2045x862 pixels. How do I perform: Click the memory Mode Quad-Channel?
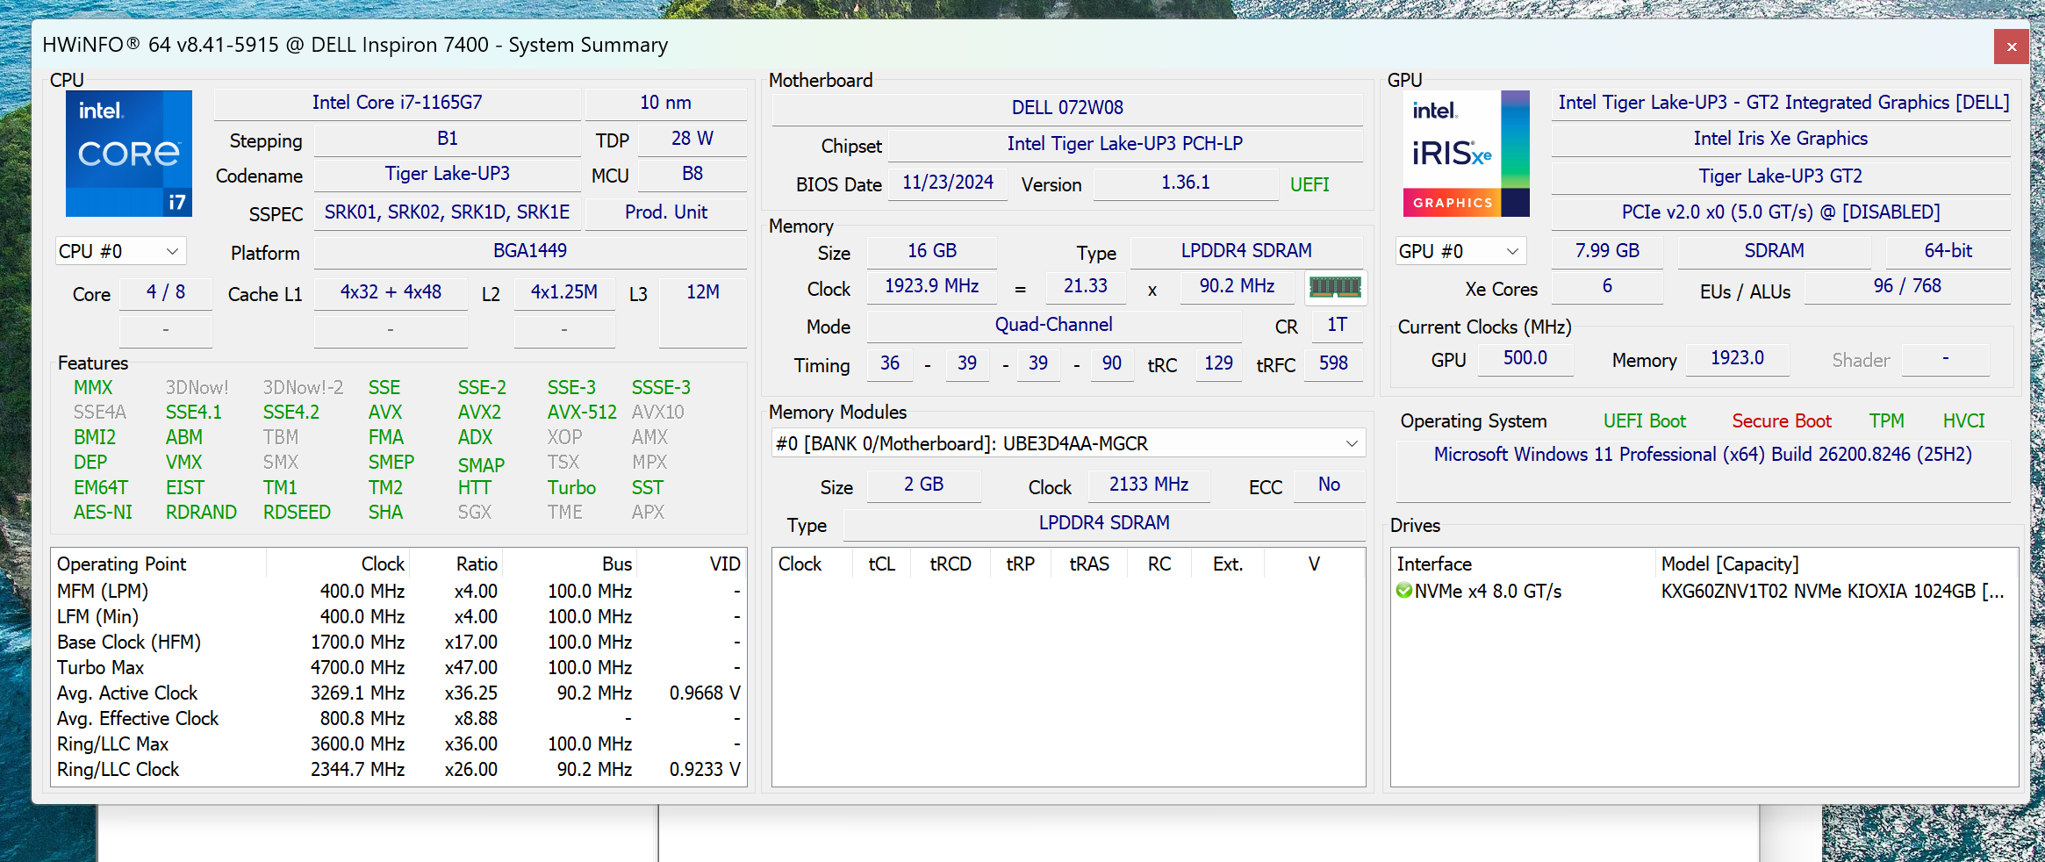coord(1054,325)
